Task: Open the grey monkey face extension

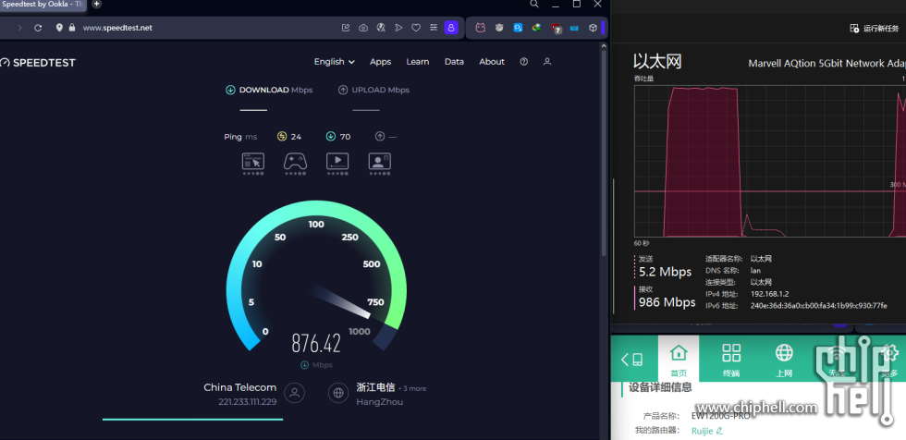Action: point(499,27)
